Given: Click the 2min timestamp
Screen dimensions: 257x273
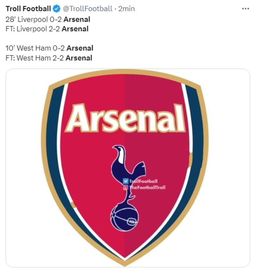Looking at the screenshot, I should point(127,9).
